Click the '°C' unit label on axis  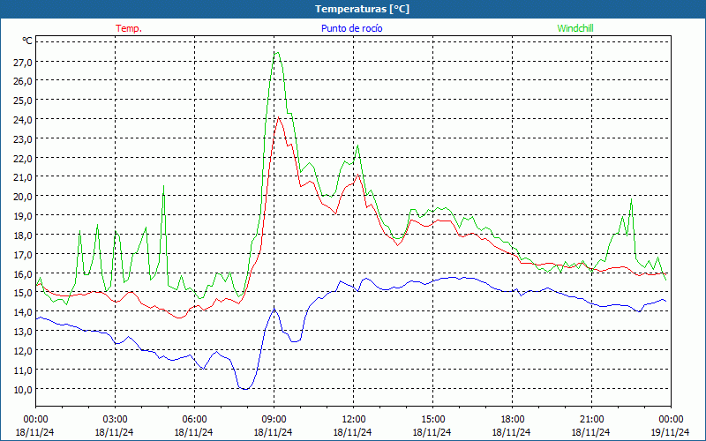click(x=27, y=41)
